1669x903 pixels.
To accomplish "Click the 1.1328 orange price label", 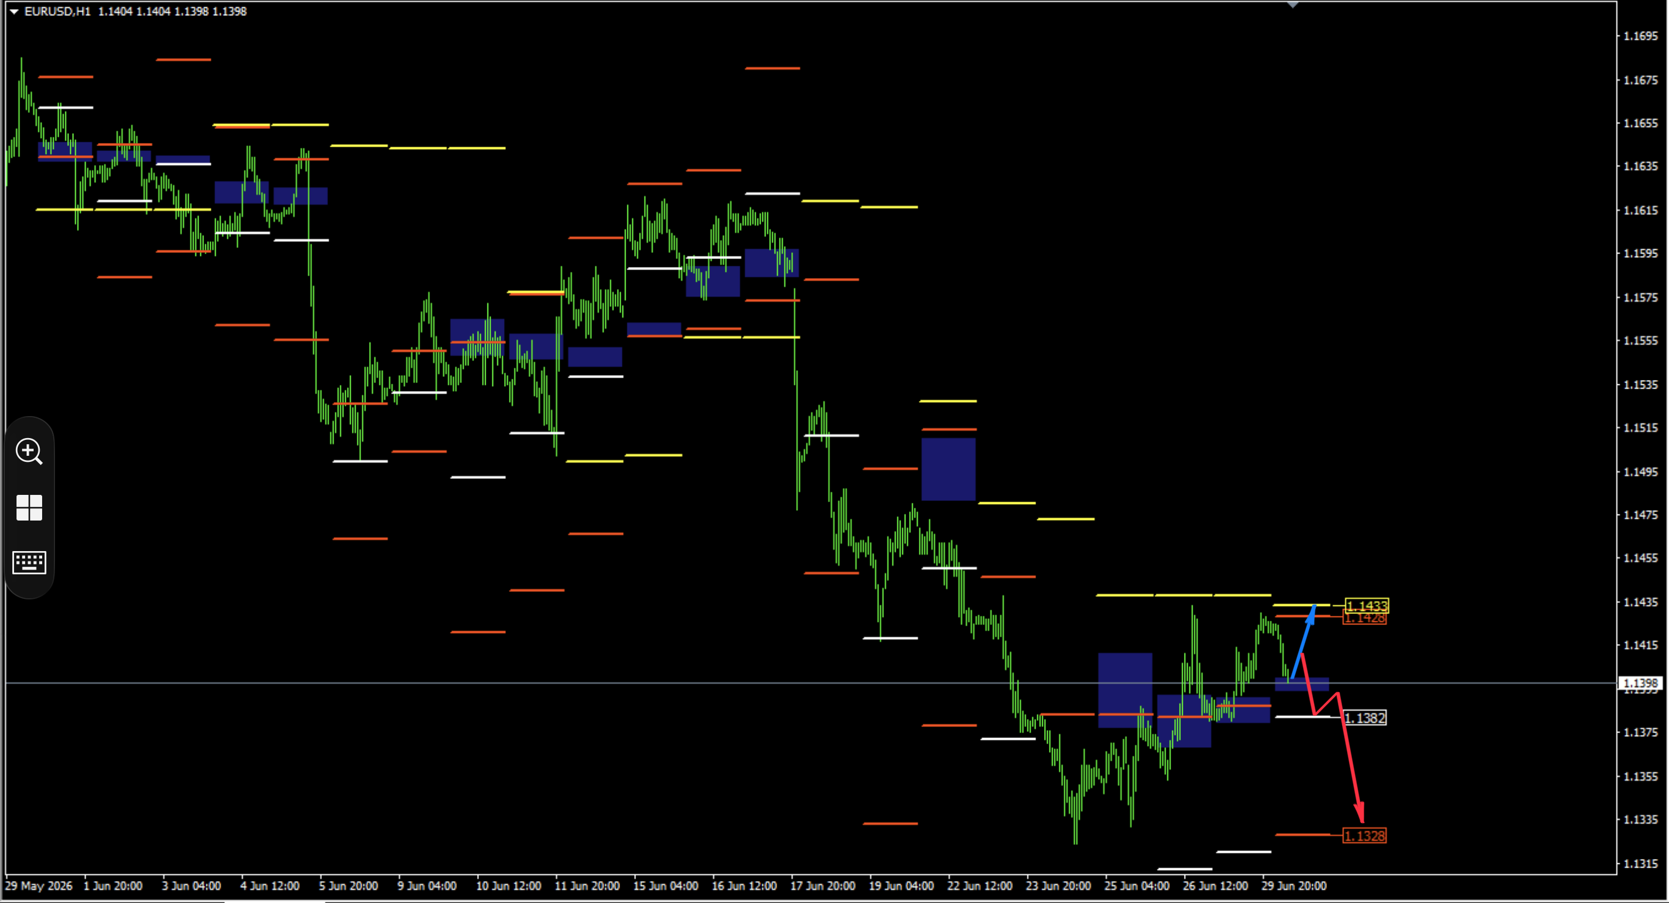I will (x=1365, y=836).
